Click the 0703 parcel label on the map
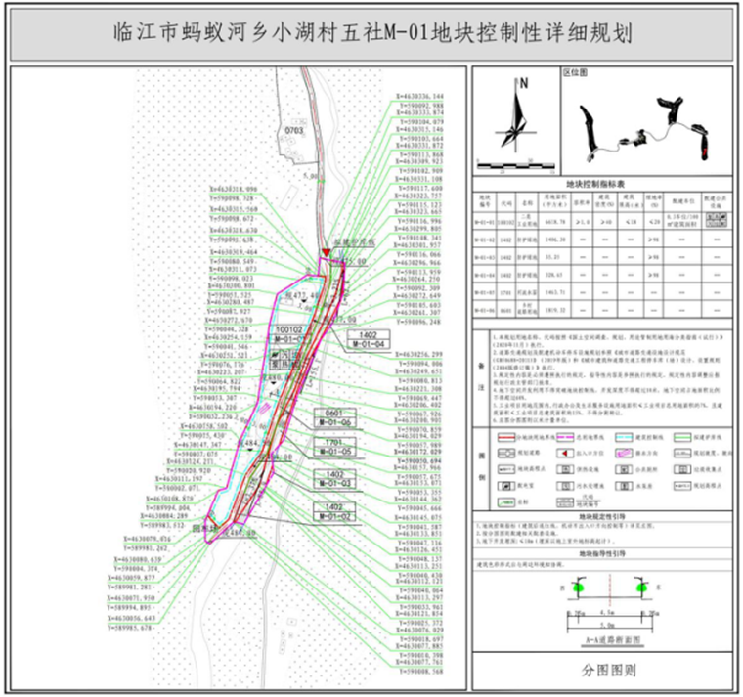 coord(294,130)
